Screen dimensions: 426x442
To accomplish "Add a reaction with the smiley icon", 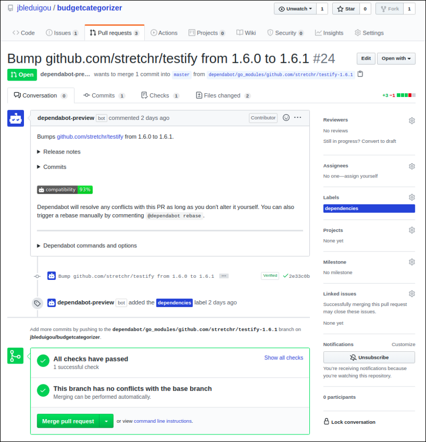I will click(286, 117).
